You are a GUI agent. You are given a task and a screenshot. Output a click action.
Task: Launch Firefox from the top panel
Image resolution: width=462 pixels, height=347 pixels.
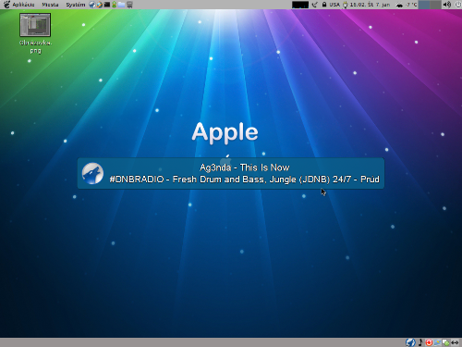point(100,5)
